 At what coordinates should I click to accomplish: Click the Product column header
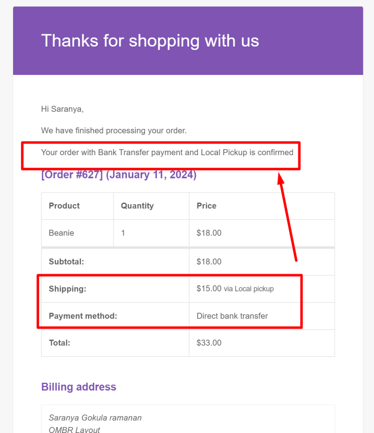pyautogui.click(x=64, y=206)
